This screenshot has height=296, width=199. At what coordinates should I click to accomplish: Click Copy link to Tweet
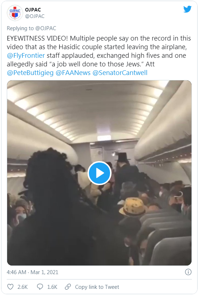point(97,287)
